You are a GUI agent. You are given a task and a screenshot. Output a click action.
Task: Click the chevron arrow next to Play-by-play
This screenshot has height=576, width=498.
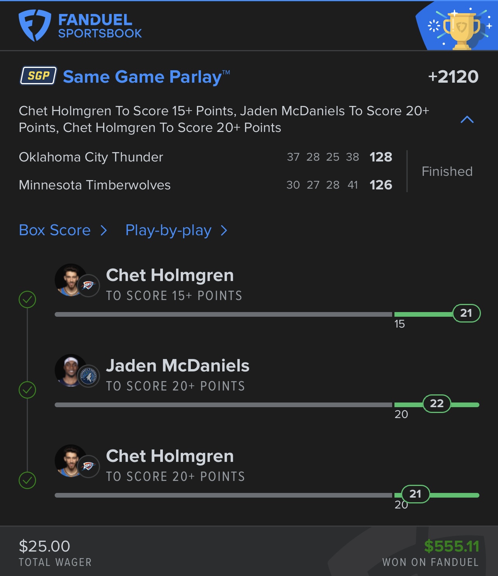(224, 231)
